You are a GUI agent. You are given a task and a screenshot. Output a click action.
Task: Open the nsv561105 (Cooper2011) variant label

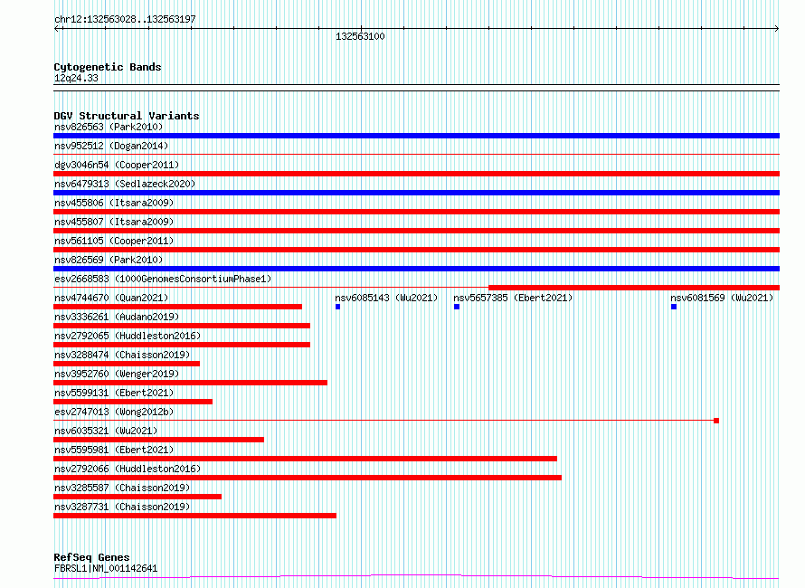114,241
